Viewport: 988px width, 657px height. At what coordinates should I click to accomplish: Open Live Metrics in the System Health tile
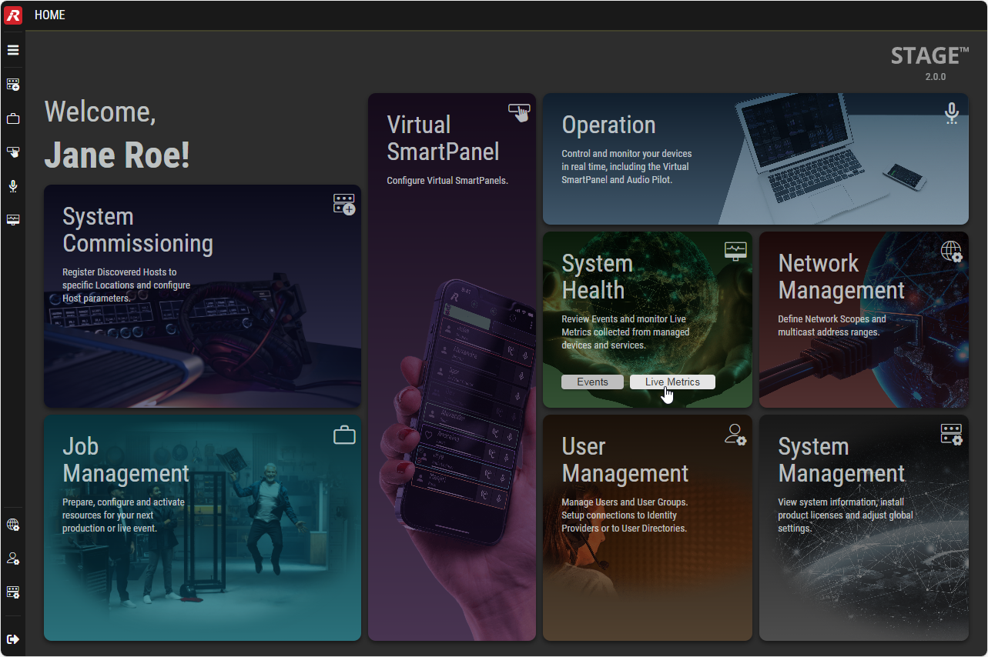(672, 382)
